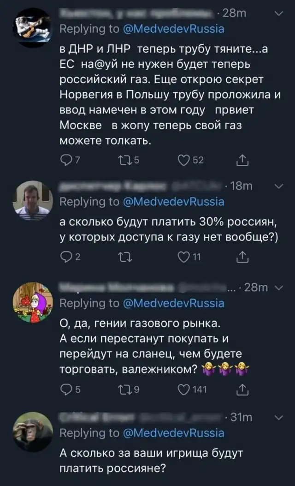The width and height of the screenshot is (295, 486).
Task: Open the cartoon girl avatar profile
Action: coord(32,302)
